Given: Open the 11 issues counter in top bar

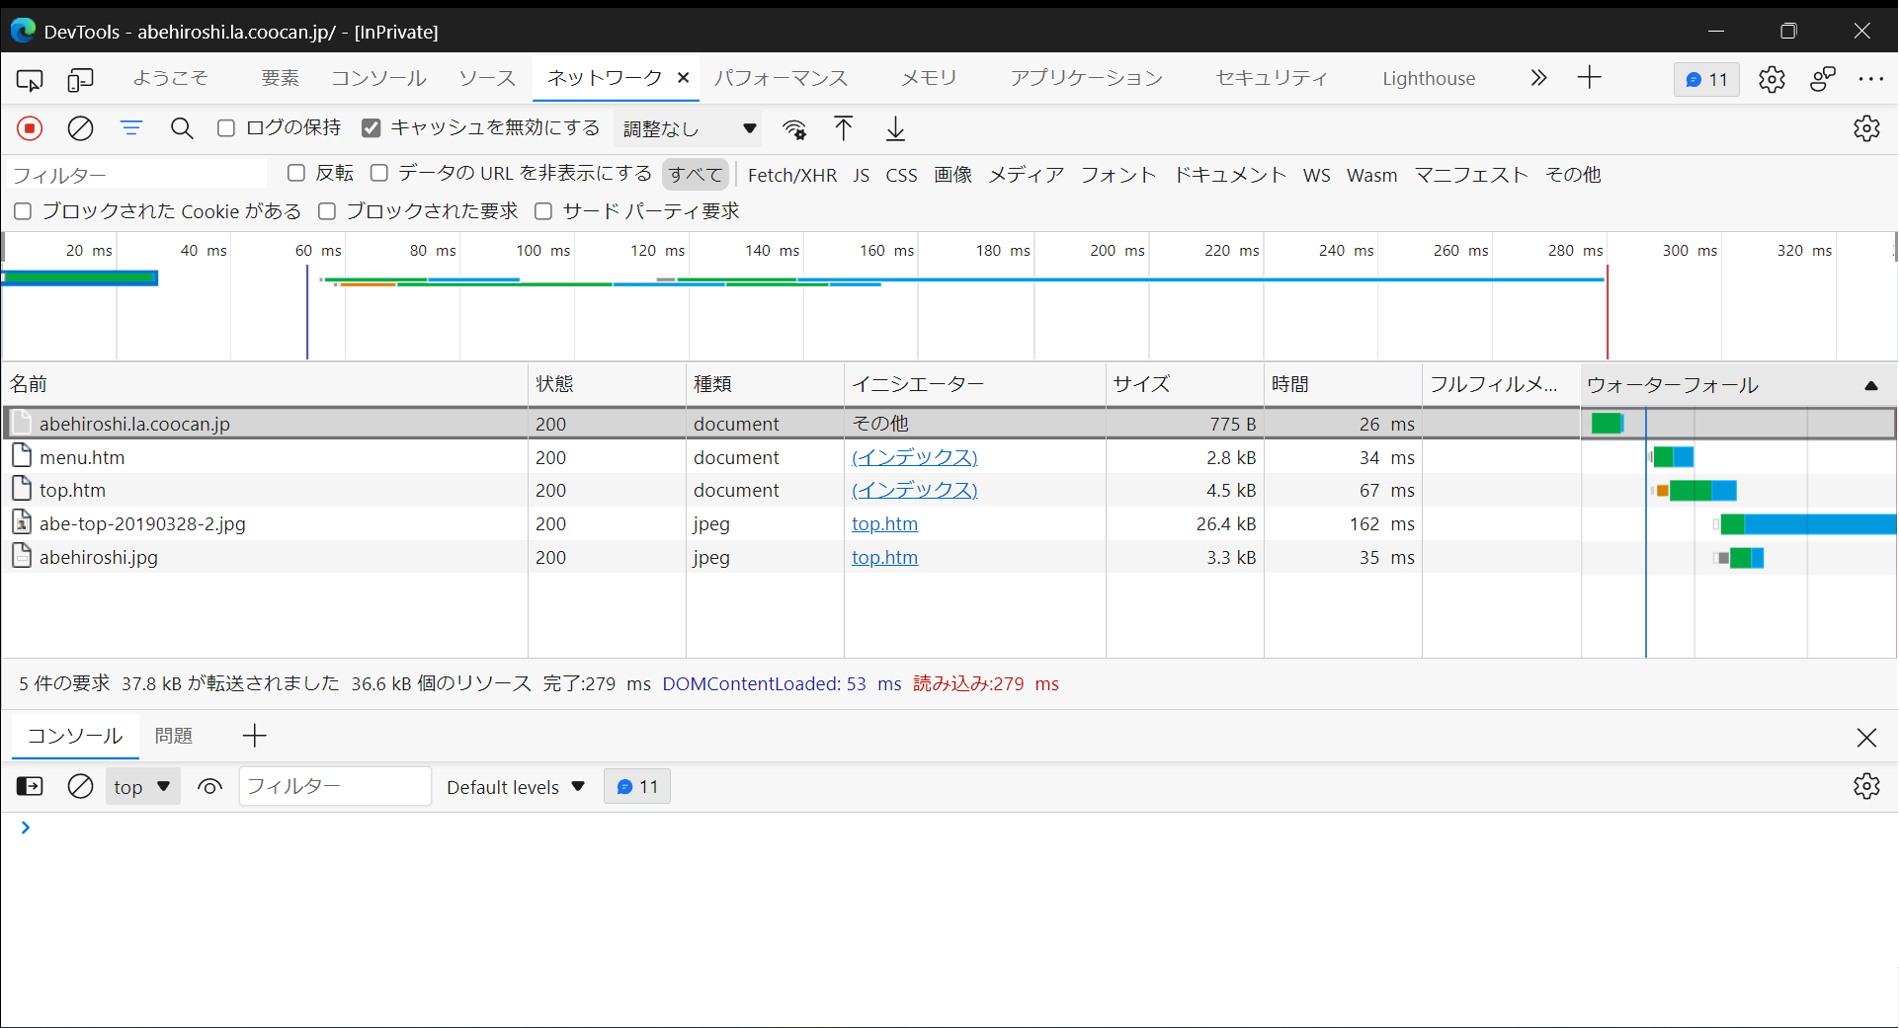Looking at the screenshot, I should pos(1706,79).
